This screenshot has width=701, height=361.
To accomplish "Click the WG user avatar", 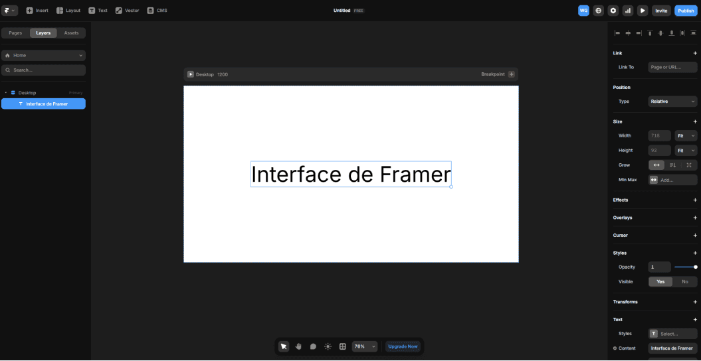I will pyautogui.click(x=583, y=11).
